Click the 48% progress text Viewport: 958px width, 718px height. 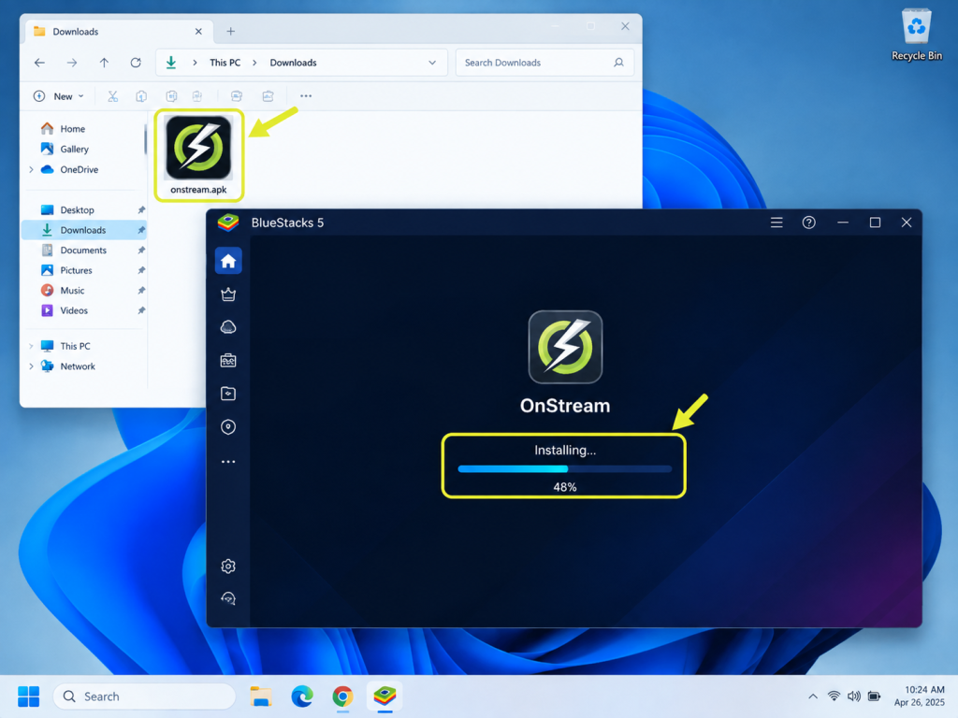point(564,487)
